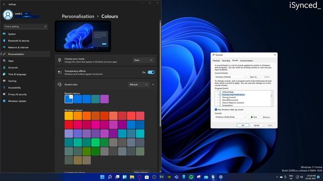The image size is (323, 181).
Task: Open Windows Update settings
Action: [25, 101]
